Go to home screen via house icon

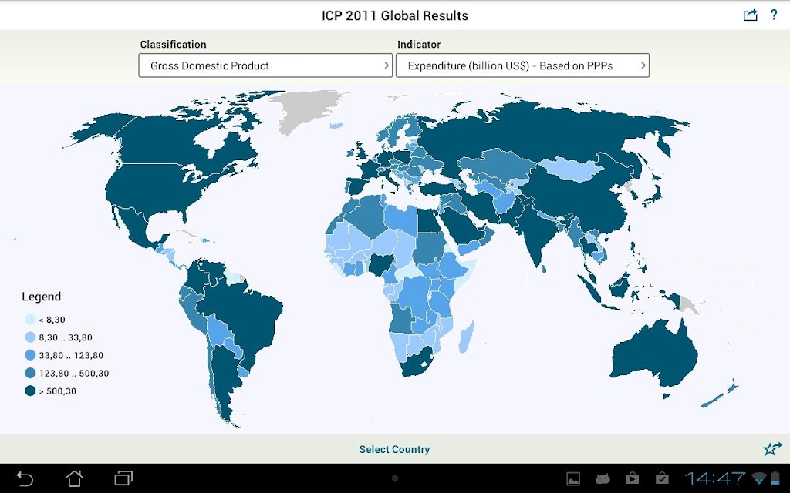pos(75,478)
